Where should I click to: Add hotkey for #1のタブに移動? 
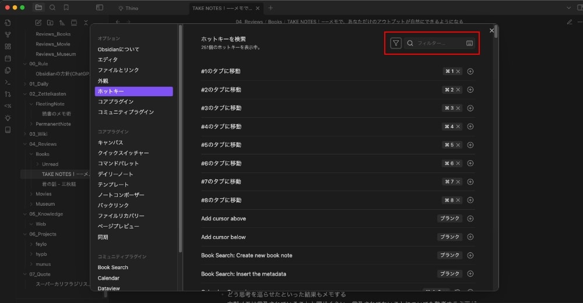point(470,72)
